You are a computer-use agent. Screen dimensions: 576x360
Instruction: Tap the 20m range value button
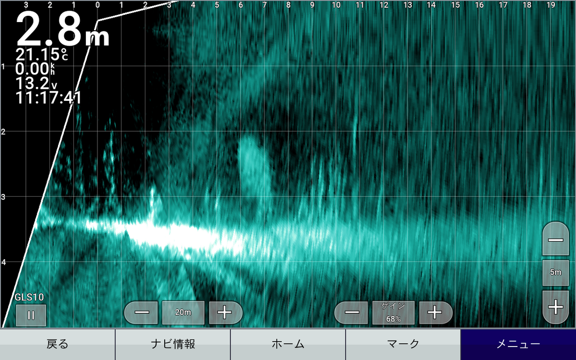[183, 312]
